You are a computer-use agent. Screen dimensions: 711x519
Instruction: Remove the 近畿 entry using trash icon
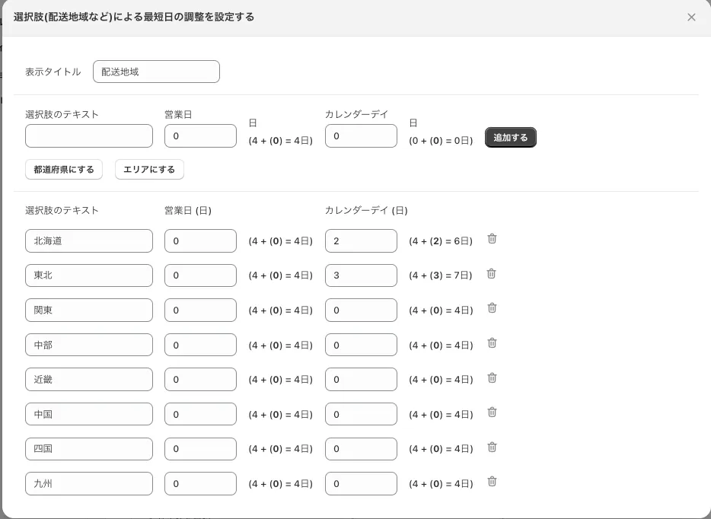[492, 377]
